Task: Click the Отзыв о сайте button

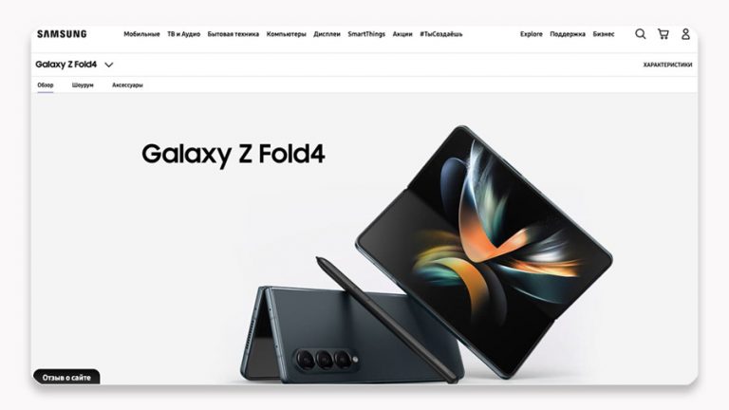Action: [66, 377]
